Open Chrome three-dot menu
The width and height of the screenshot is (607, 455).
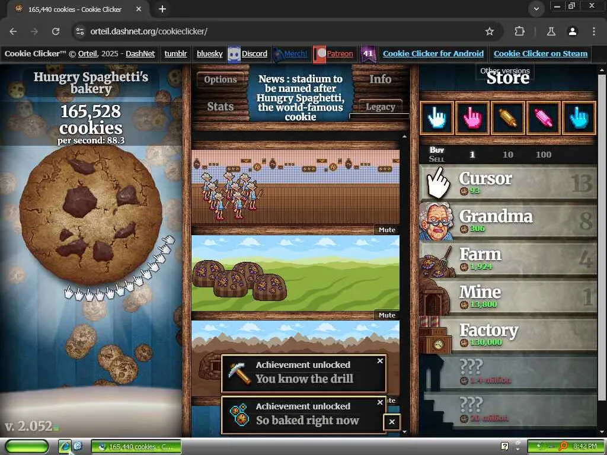(x=593, y=31)
